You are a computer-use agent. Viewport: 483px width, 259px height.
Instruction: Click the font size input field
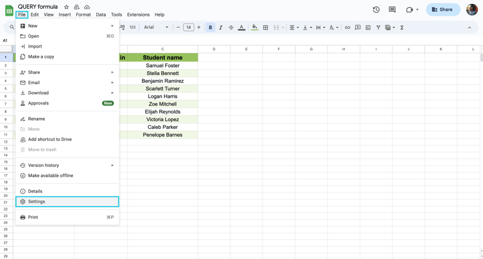188,28
